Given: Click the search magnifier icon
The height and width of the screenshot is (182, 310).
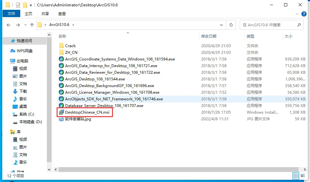Looking at the screenshot, I should pyautogui.click(x=299, y=25).
